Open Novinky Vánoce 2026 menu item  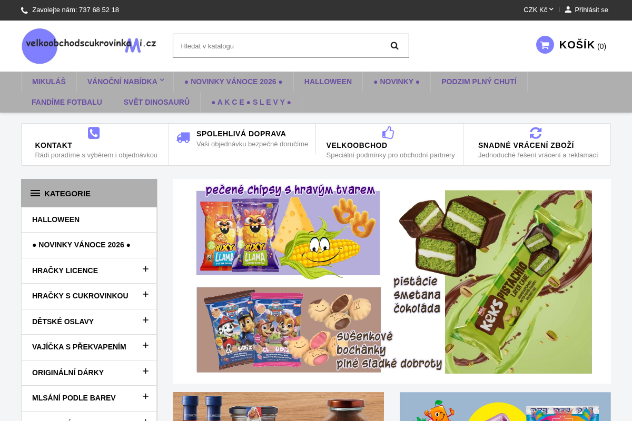[x=233, y=82]
